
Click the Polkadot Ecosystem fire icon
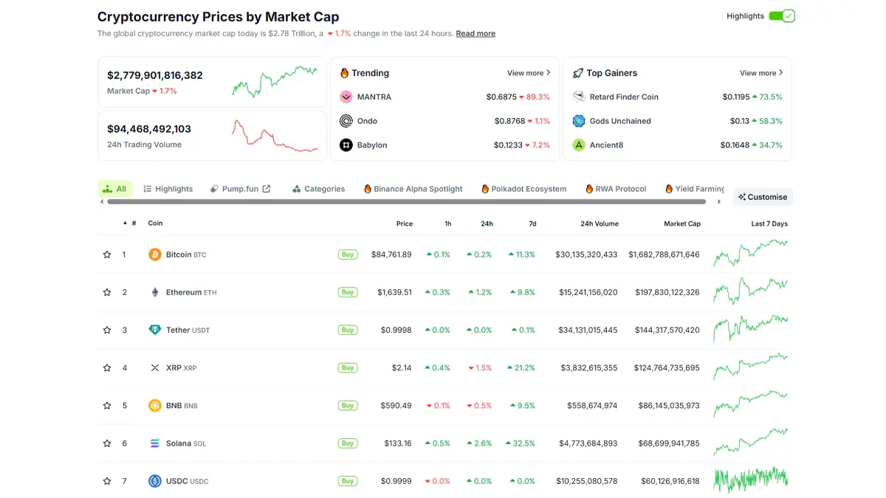pos(485,189)
